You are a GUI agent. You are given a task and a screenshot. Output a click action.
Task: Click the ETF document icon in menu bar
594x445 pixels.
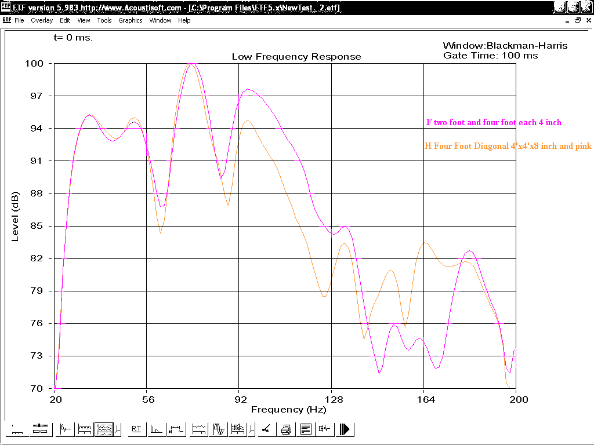click(7, 20)
